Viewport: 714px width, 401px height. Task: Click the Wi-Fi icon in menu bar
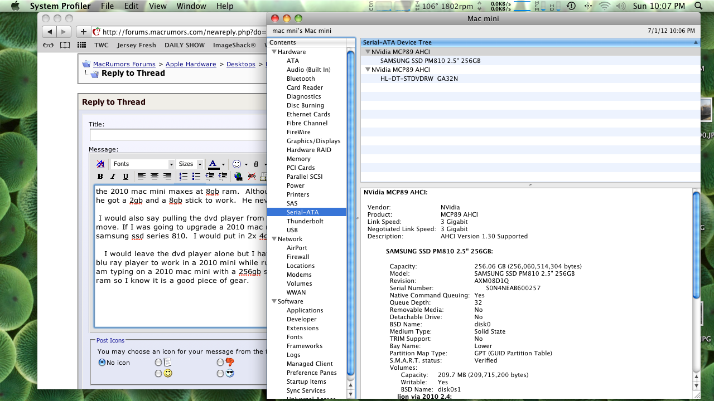point(605,6)
